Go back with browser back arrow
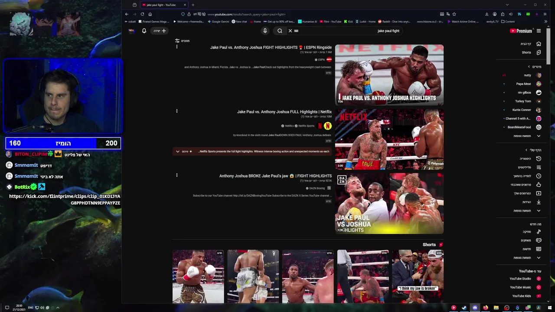This screenshot has width=555, height=312. click(x=127, y=14)
